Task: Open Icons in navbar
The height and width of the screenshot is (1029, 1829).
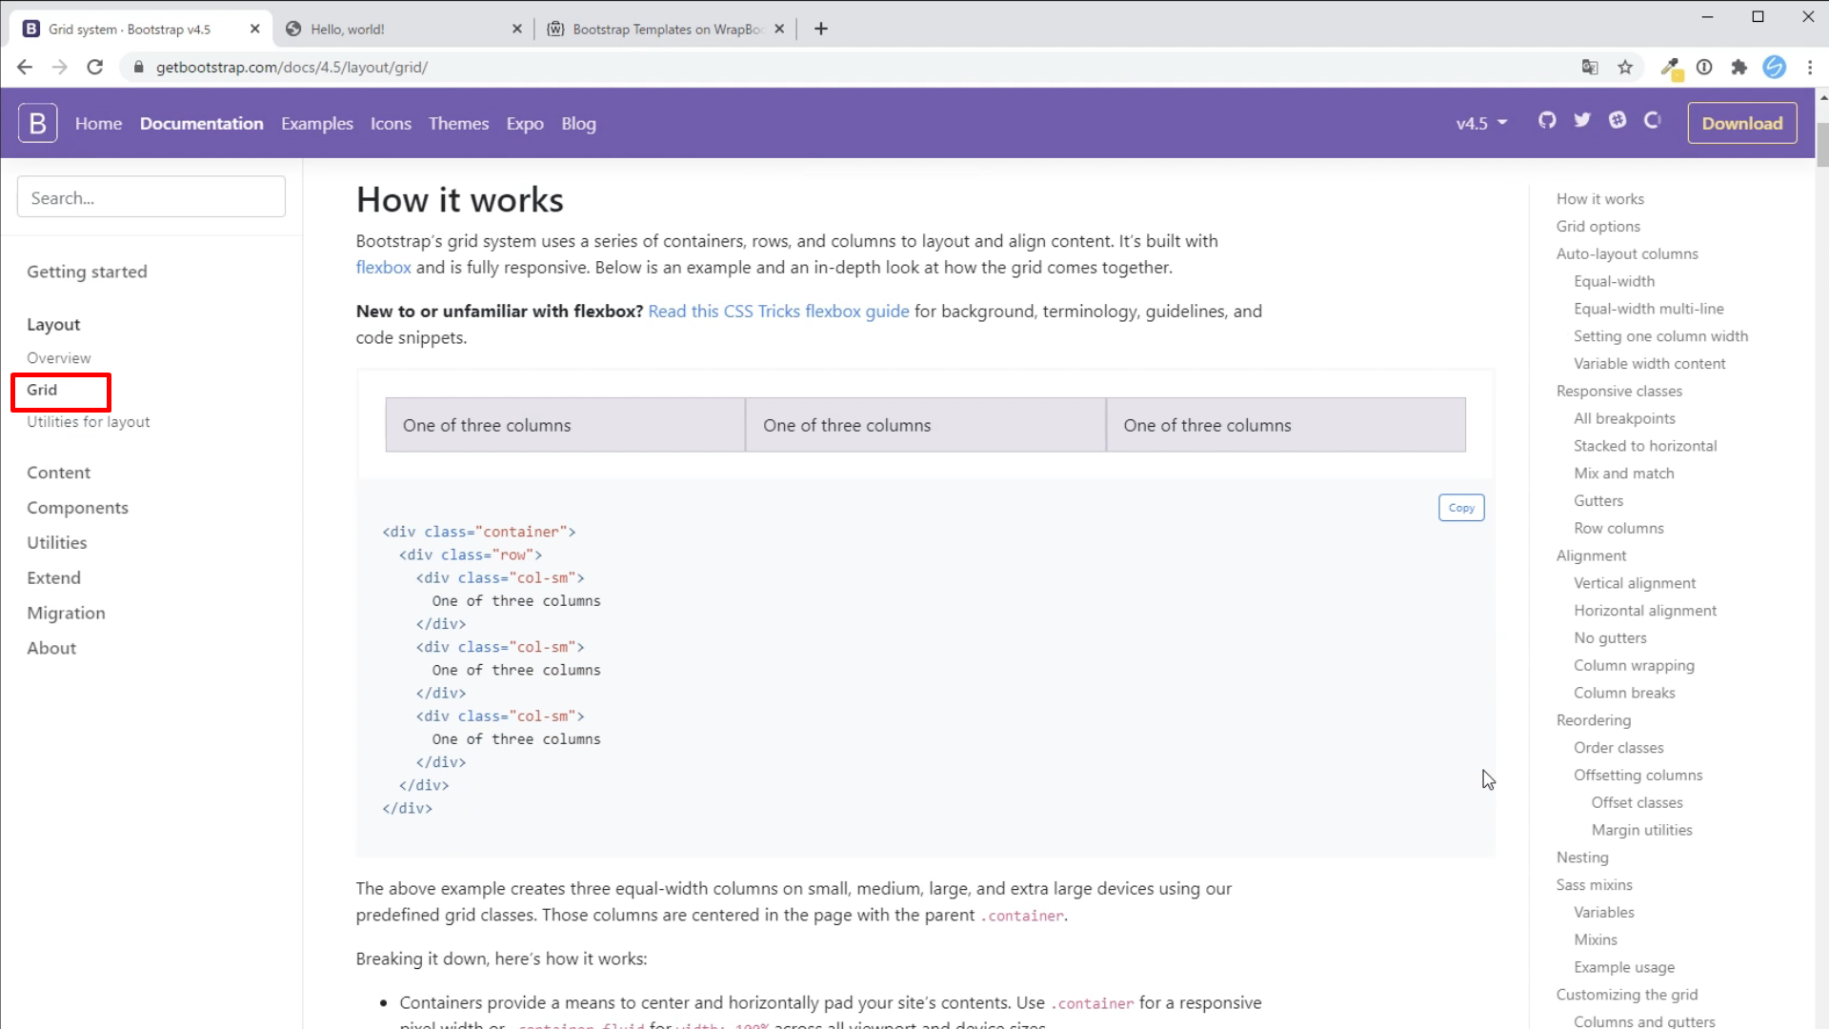Action: click(391, 123)
